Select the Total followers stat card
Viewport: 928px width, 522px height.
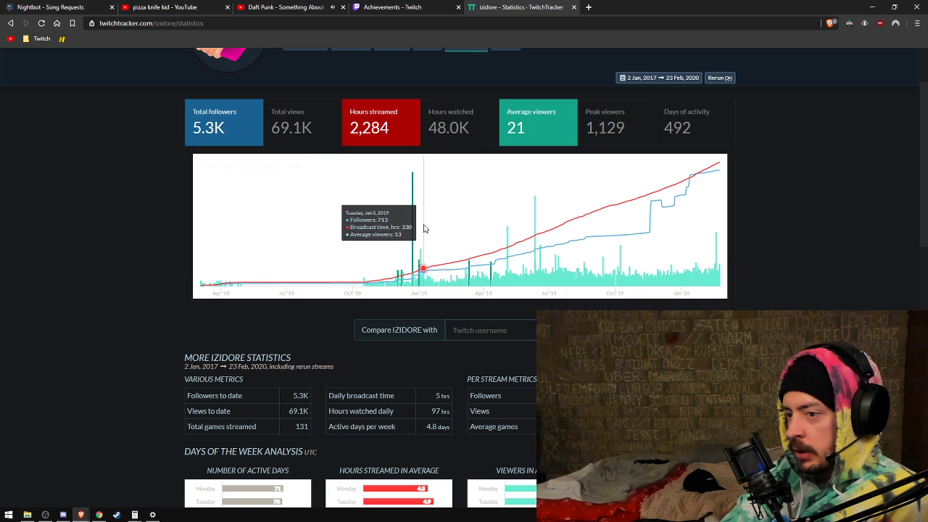[224, 123]
